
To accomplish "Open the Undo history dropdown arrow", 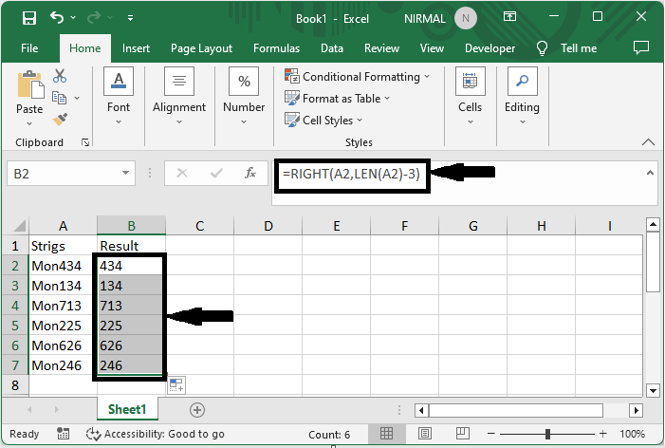I will [x=73, y=17].
